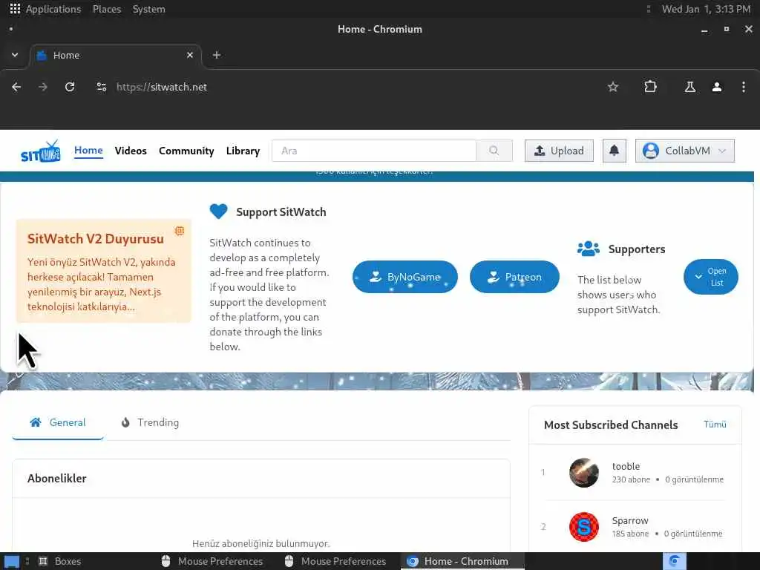Click the text '185 abone'

[630, 534]
